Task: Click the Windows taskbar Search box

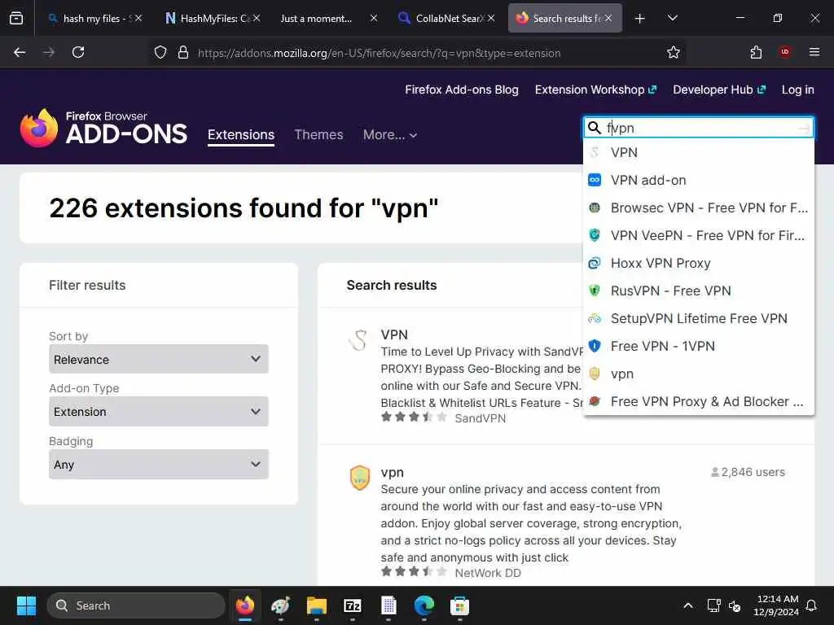Action: [136, 605]
